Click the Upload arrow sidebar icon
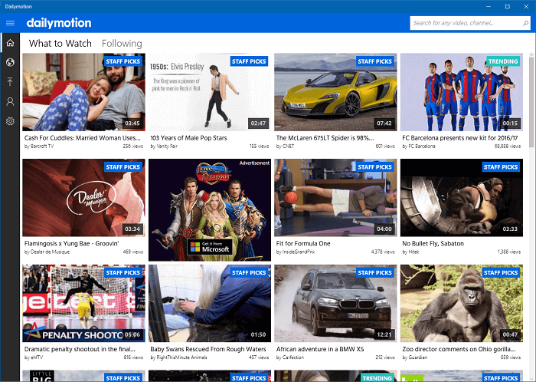This screenshot has width=536, height=382. 10,82
